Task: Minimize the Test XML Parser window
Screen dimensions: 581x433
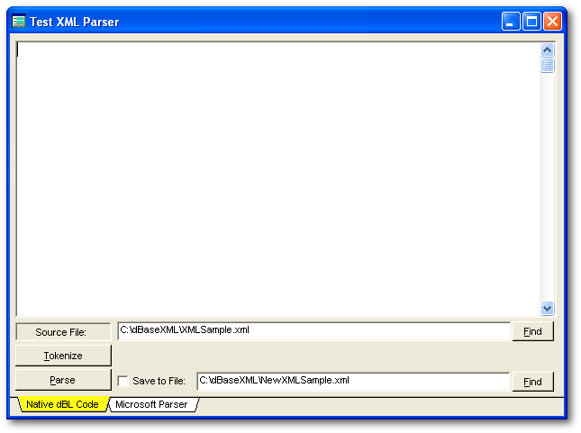Action: (x=511, y=22)
